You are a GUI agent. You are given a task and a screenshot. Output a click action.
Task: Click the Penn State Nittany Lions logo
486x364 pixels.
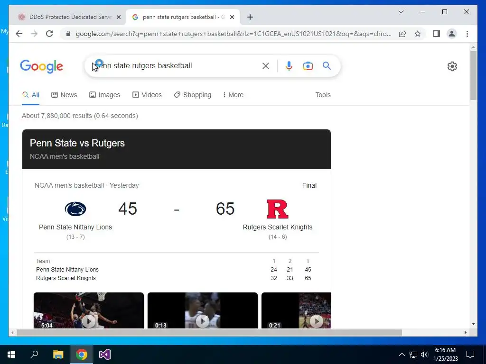tap(75, 209)
